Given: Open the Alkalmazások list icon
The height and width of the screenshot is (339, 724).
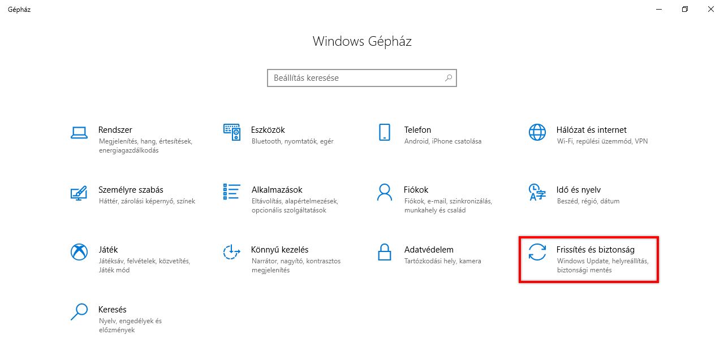Looking at the screenshot, I should [x=232, y=192].
